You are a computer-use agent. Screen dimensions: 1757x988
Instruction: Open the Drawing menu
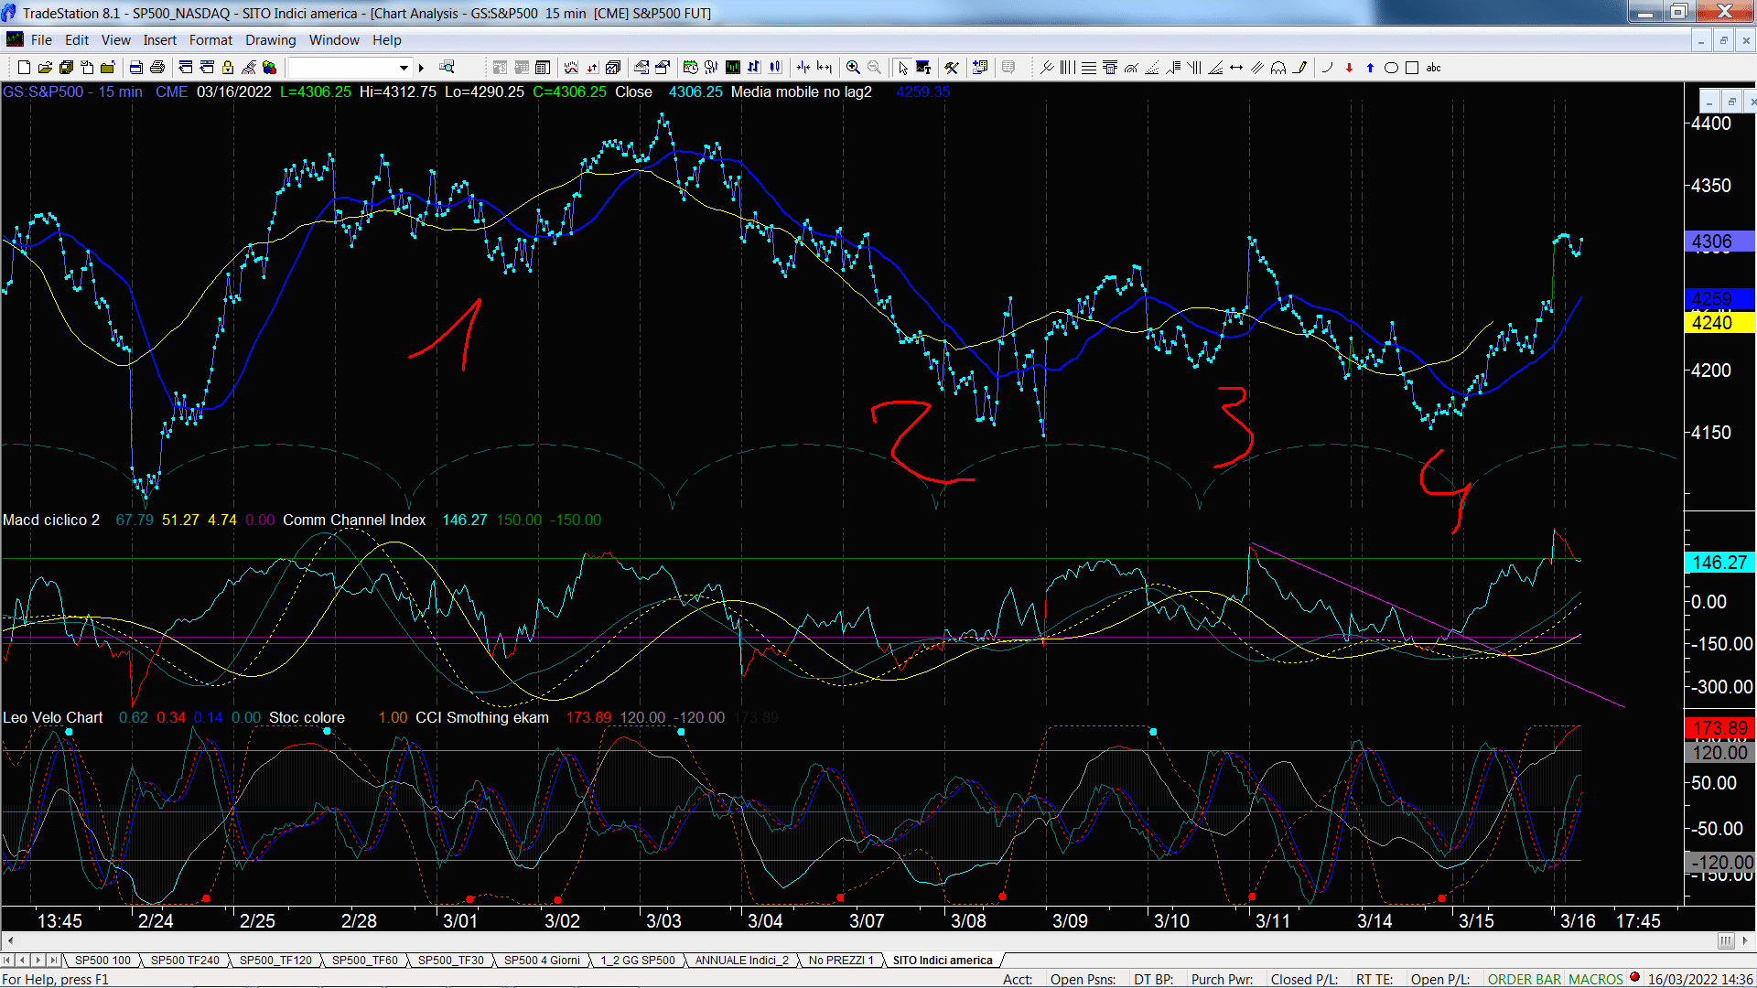[271, 40]
